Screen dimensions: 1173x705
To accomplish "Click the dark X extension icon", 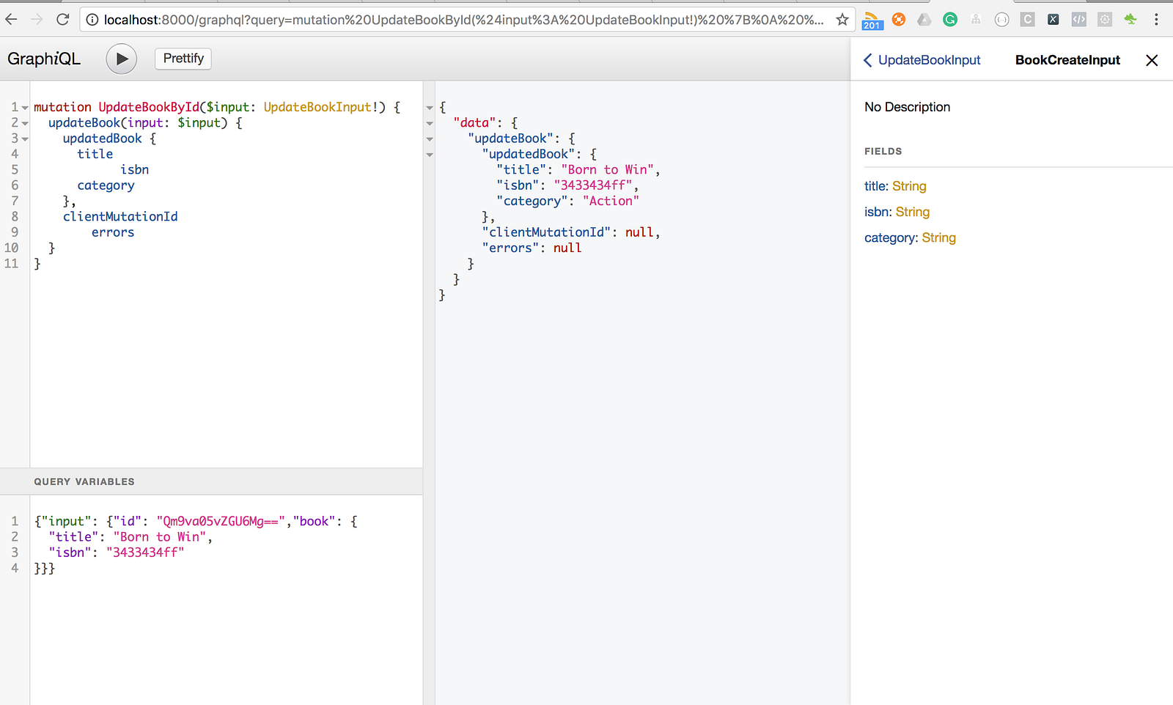I will click(1054, 20).
